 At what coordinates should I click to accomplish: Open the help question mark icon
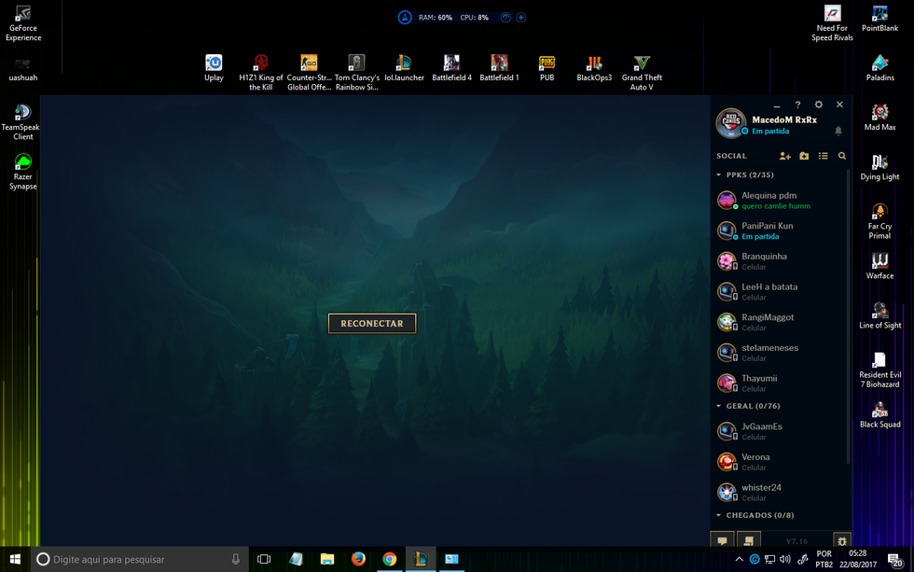797,105
